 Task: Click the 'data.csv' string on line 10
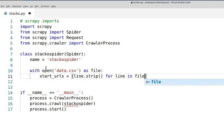66,71
